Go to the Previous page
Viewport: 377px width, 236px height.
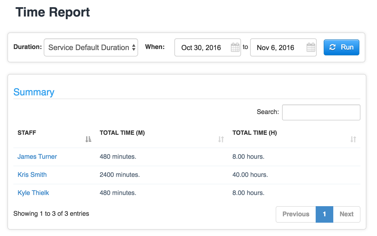[296, 214]
